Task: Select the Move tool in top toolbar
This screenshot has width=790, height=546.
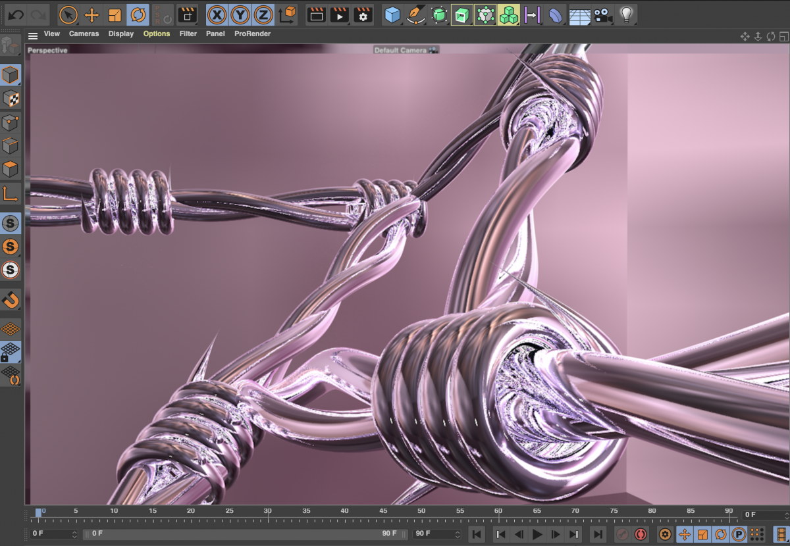Action: (92, 14)
